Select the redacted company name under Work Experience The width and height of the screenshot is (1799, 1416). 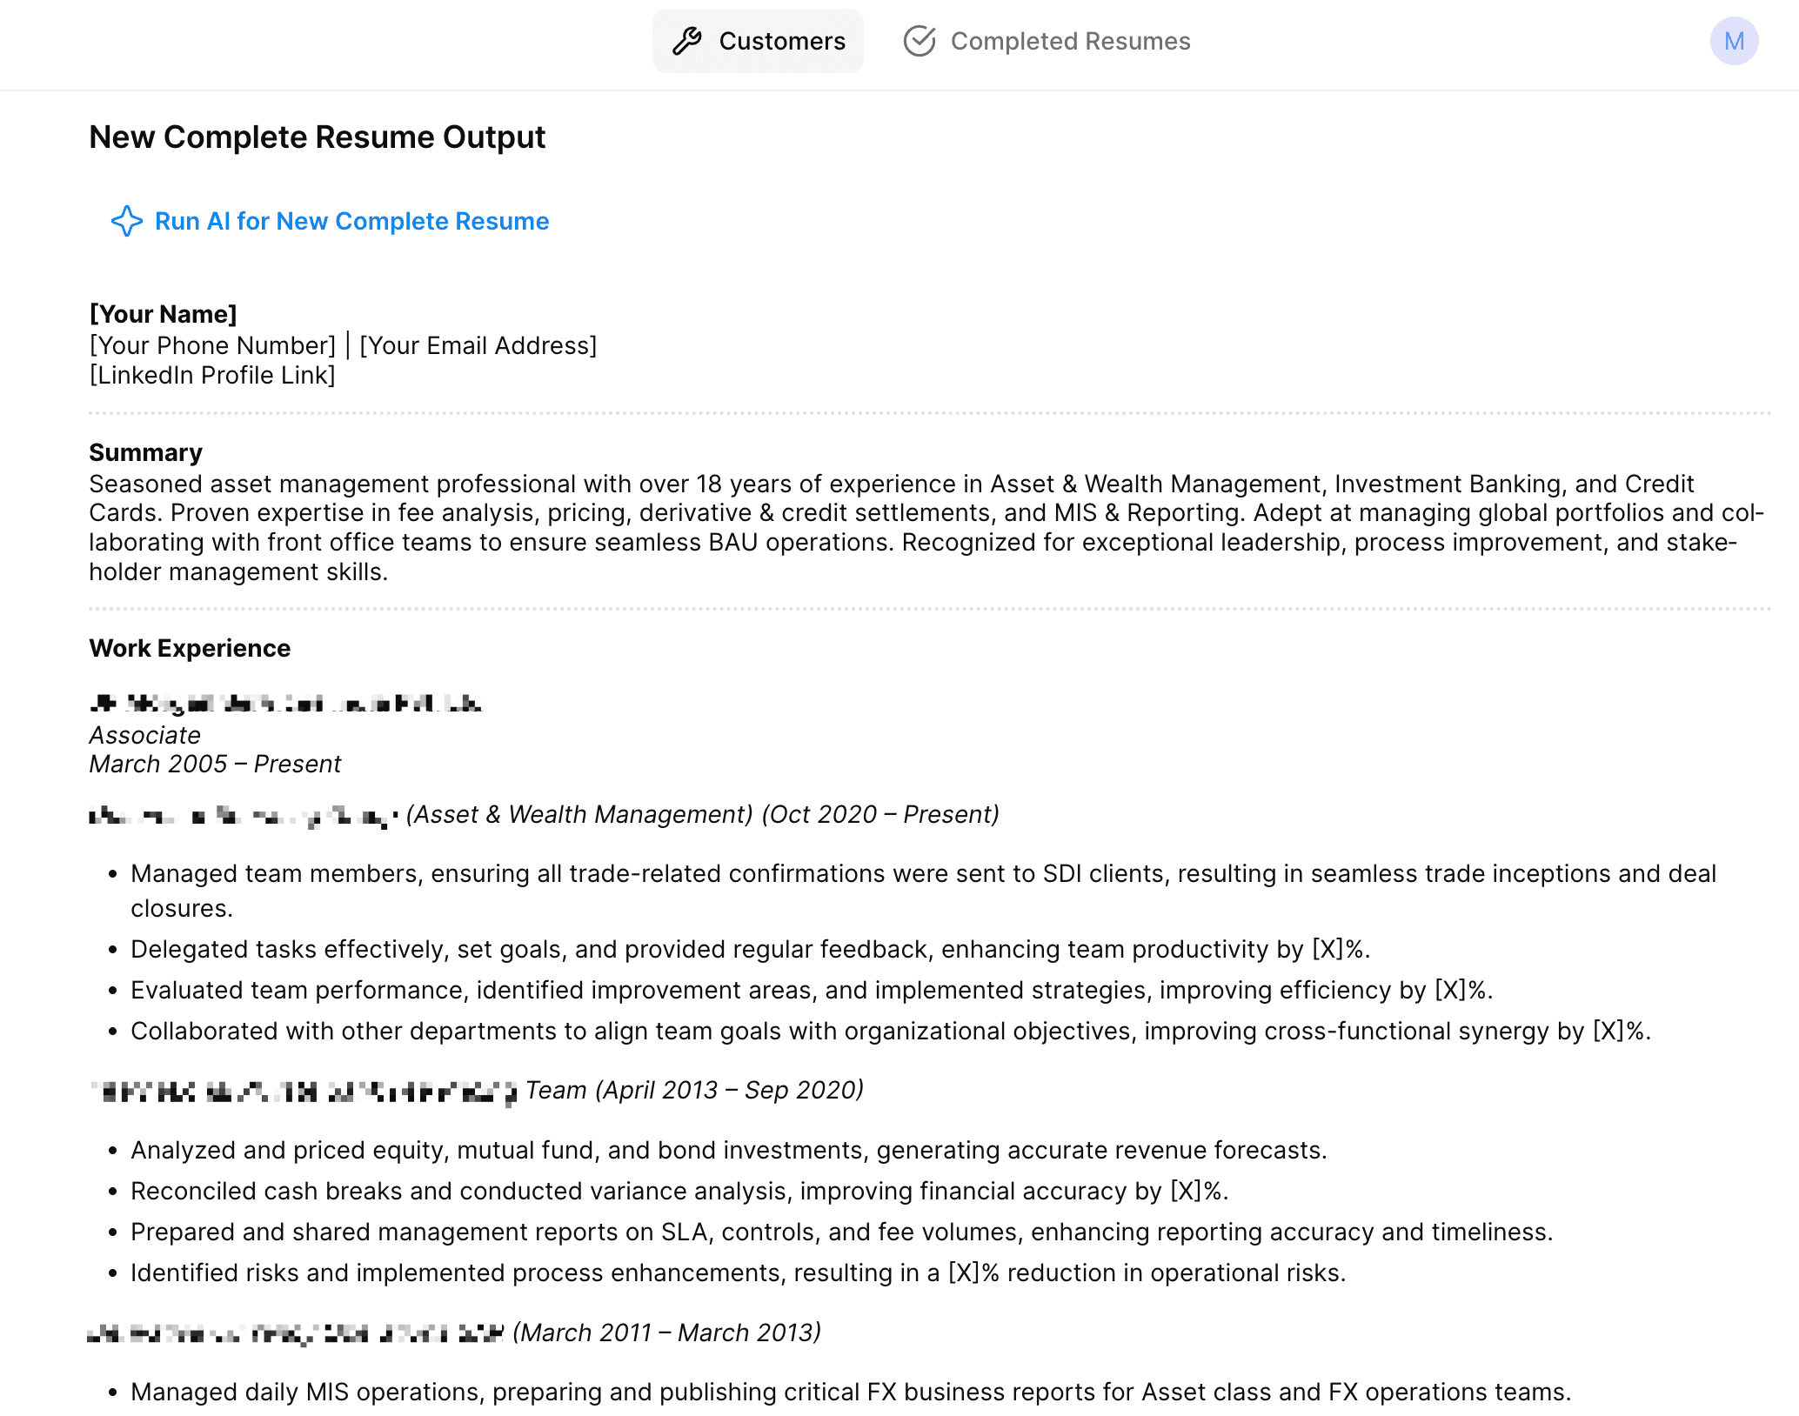(x=285, y=704)
